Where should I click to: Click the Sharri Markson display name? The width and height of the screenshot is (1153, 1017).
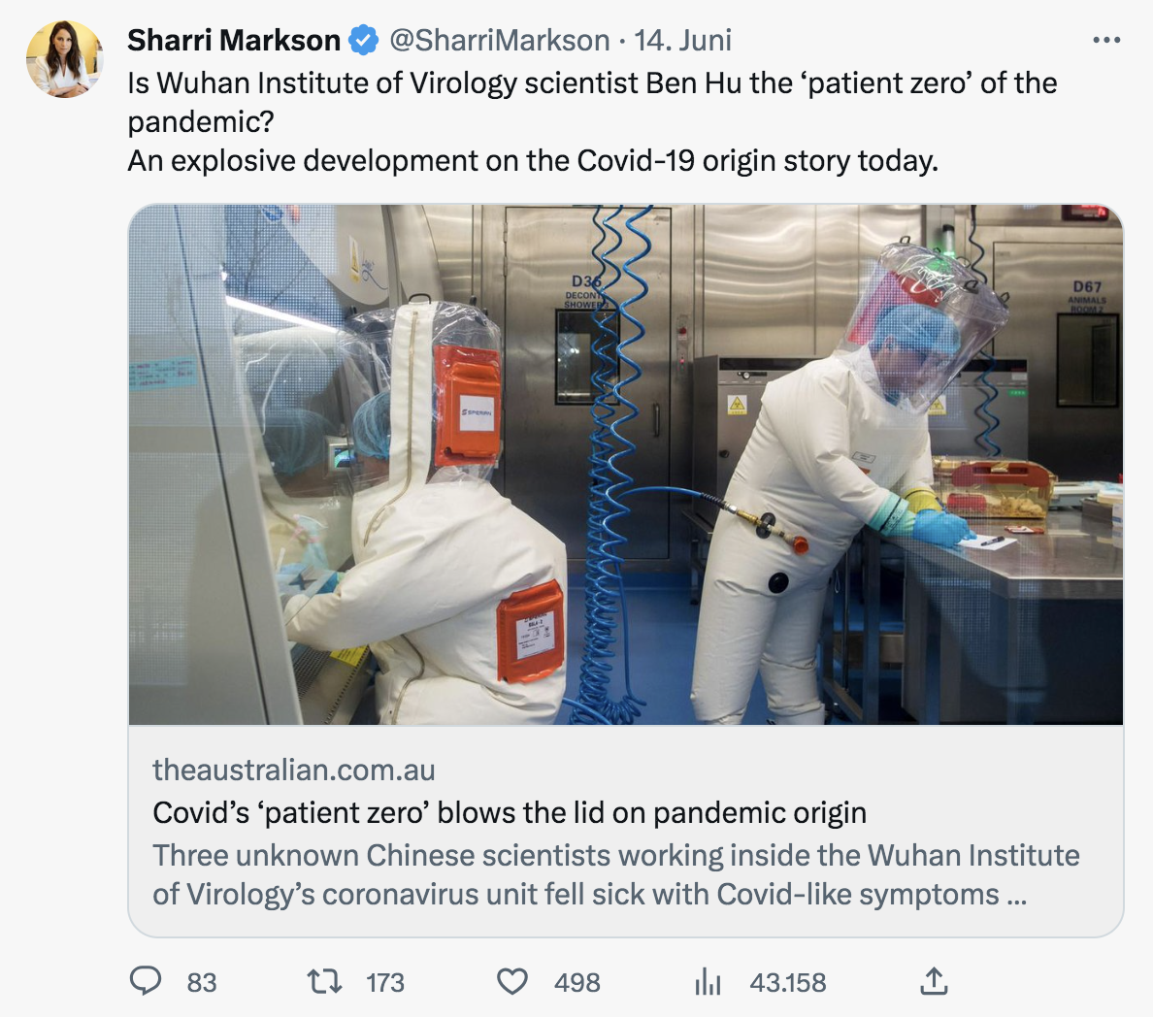pos(233,41)
